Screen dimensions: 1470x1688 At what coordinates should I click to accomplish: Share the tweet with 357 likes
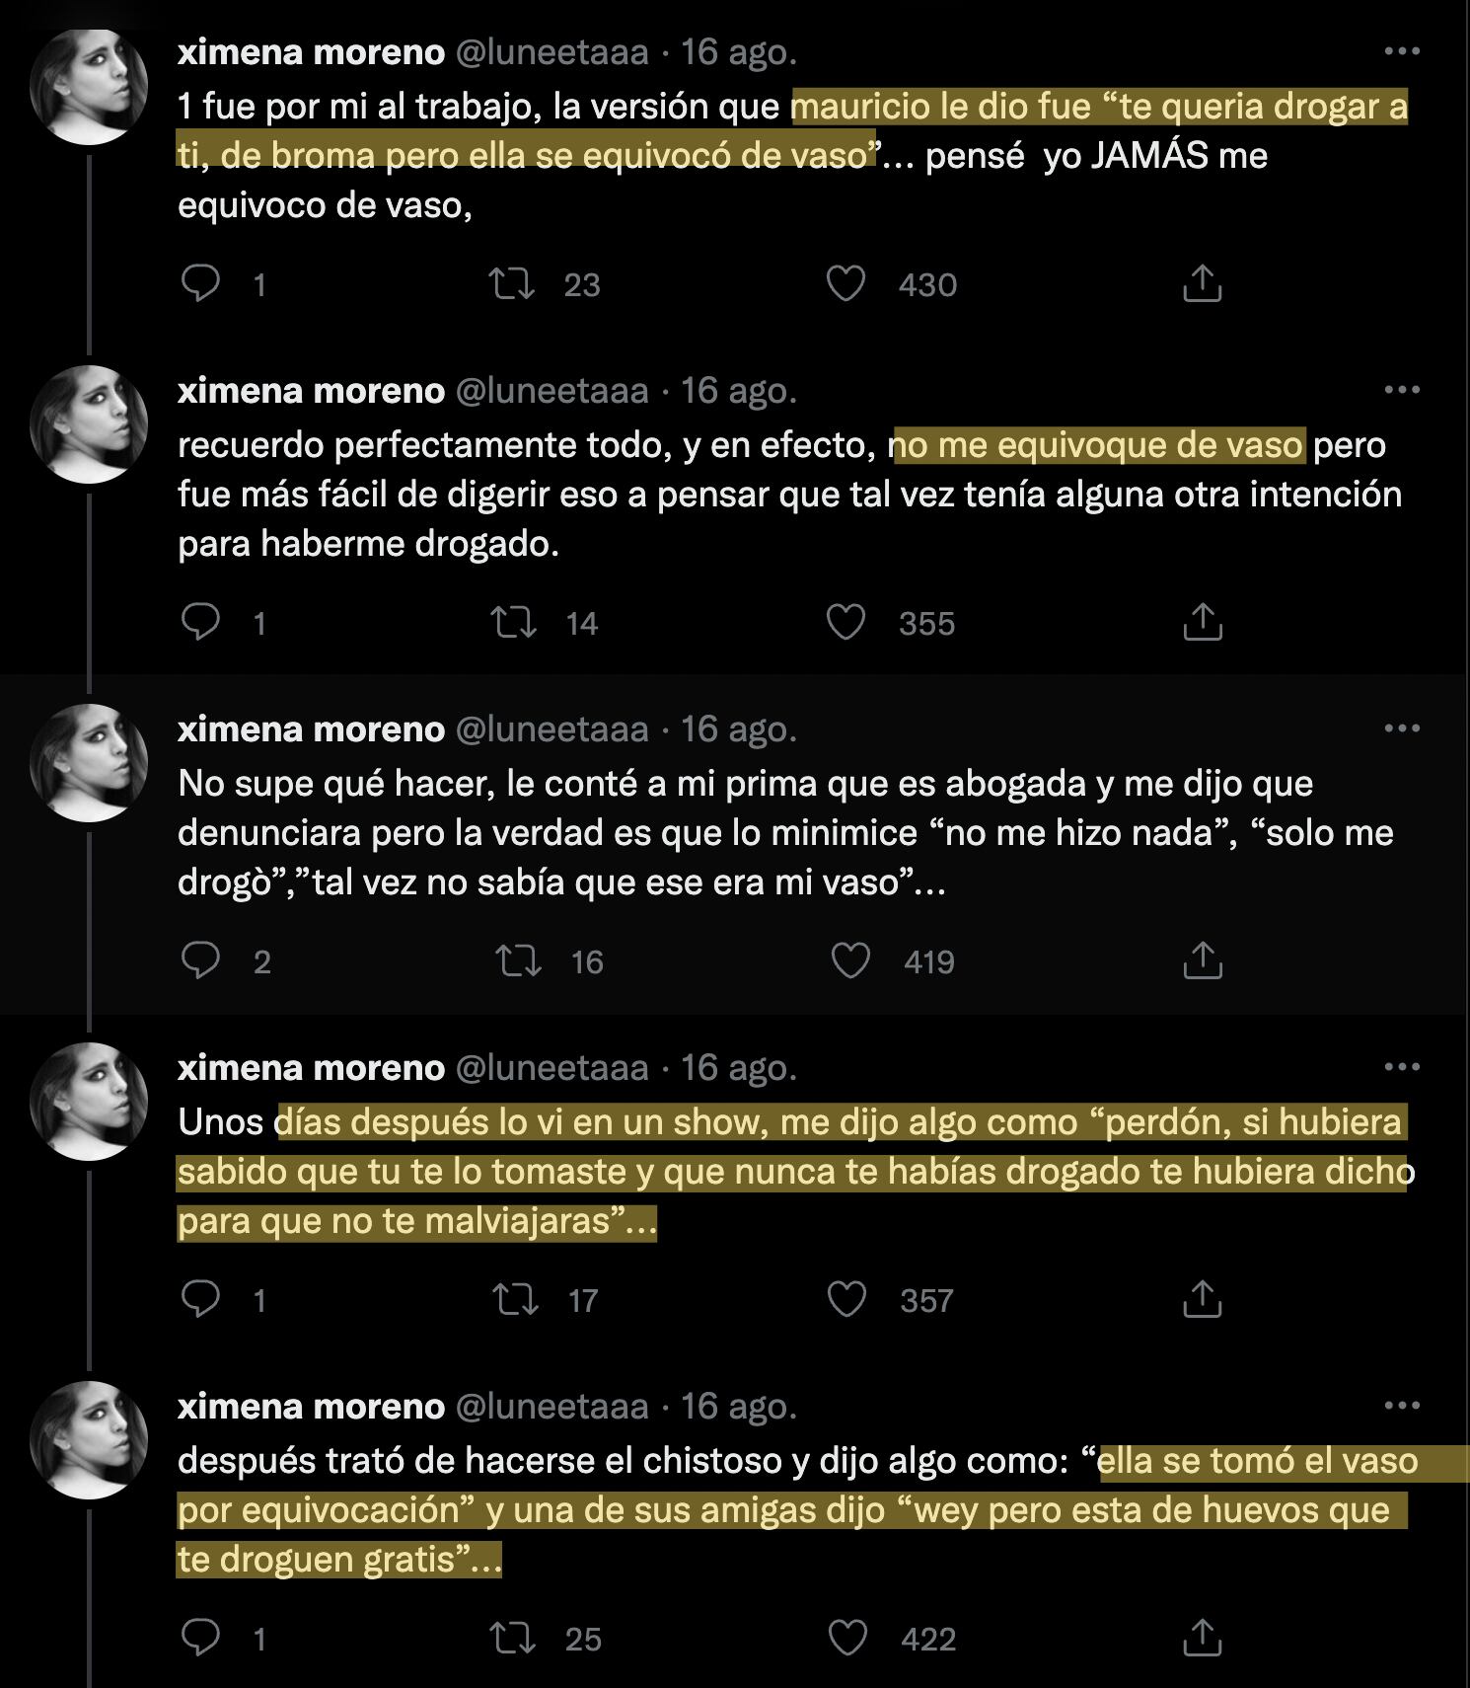coord(1202,1300)
